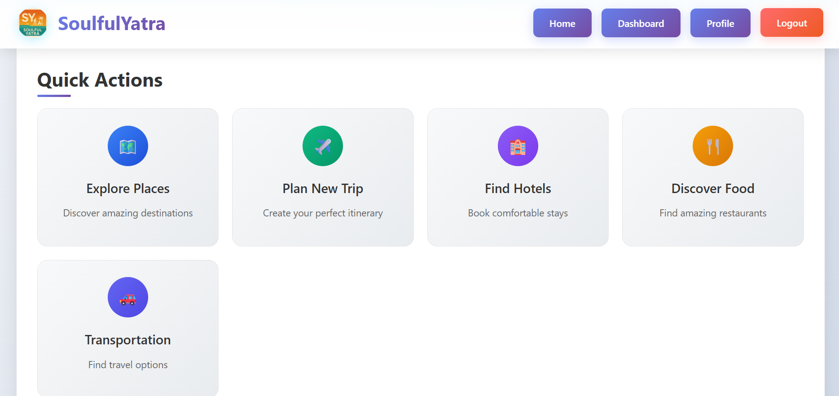
Task: Click the Discover Food fork-and-knife icon
Action: (713, 146)
